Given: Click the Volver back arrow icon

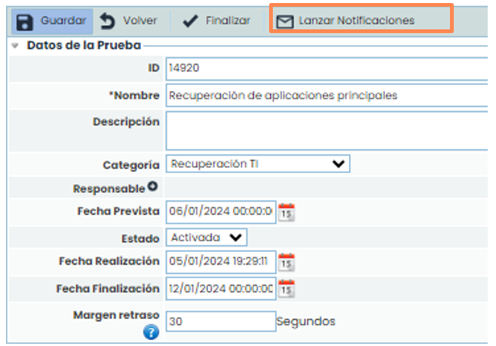Looking at the screenshot, I should (x=108, y=21).
